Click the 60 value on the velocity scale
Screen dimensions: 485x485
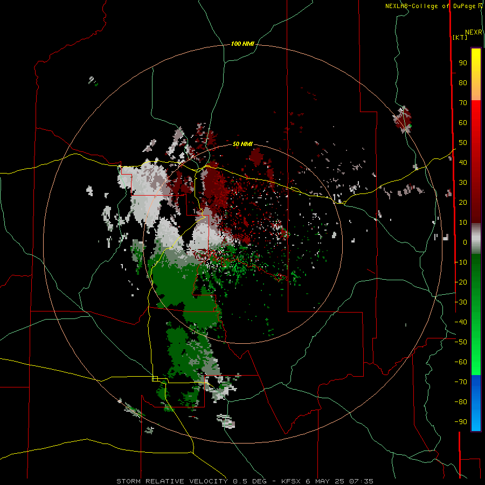click(463, 123)
